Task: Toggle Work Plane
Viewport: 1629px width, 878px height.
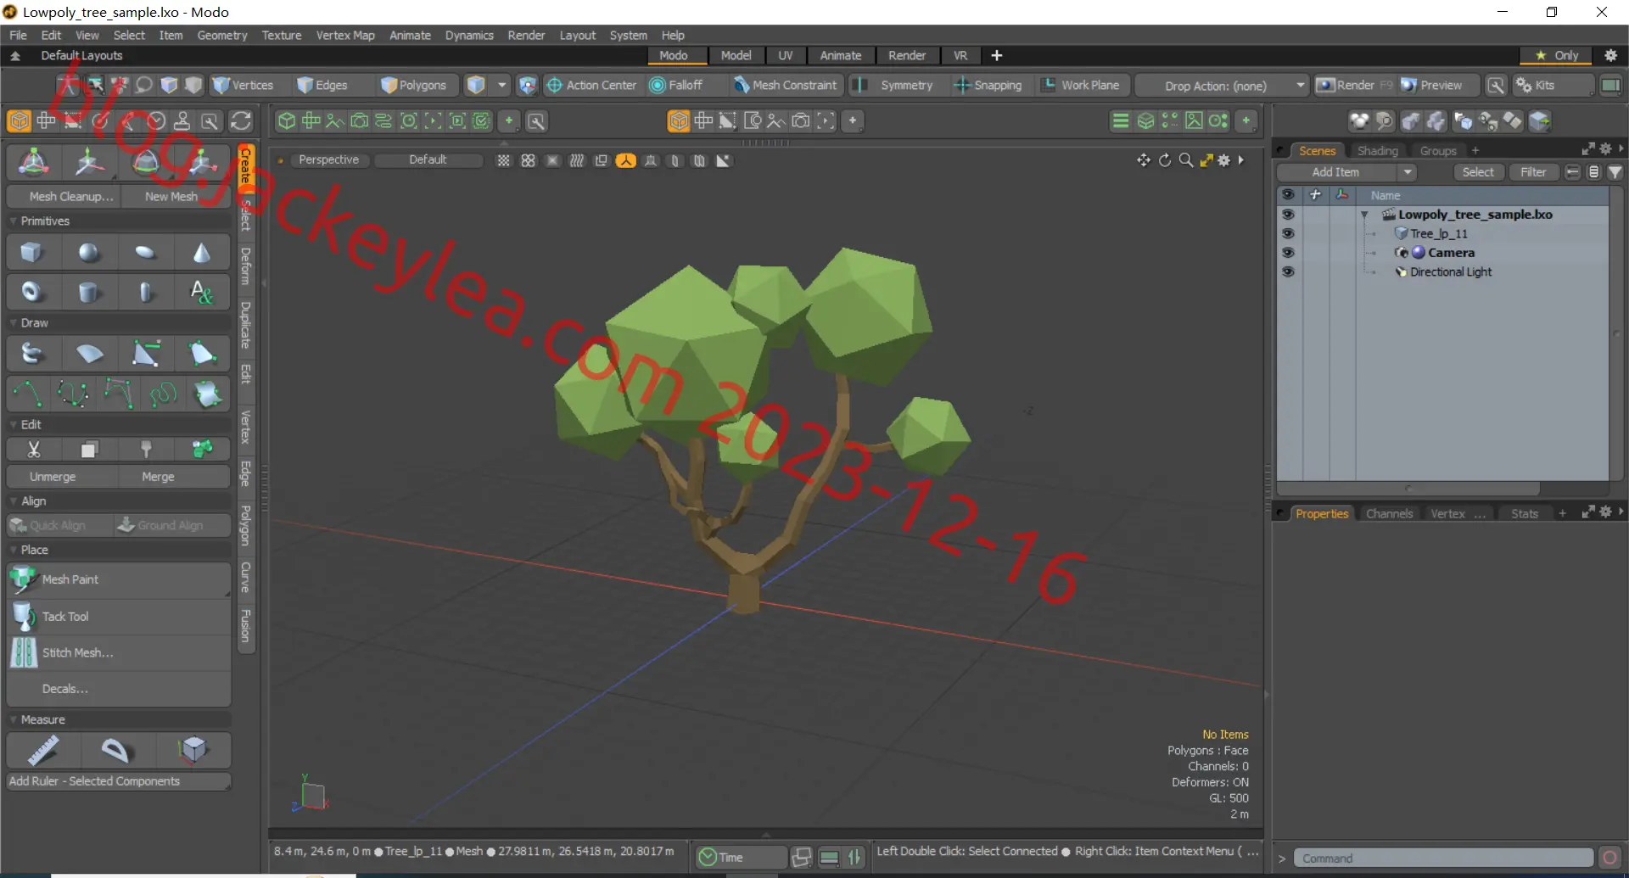Action: tap(1082, 86)
